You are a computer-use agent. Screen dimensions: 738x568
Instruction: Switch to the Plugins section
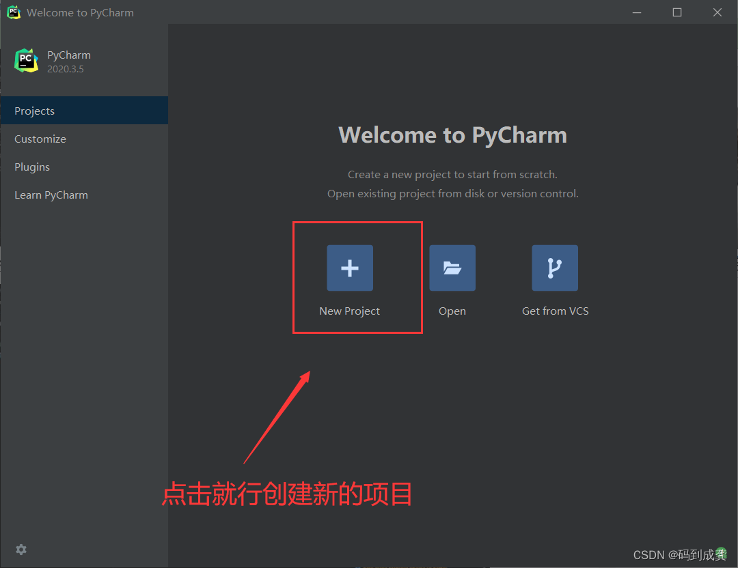(30, 167)
